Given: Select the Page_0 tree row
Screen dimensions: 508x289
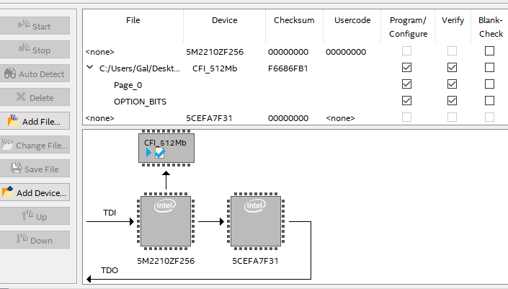Looking at the screenshot, I should [x=128, y=85].
